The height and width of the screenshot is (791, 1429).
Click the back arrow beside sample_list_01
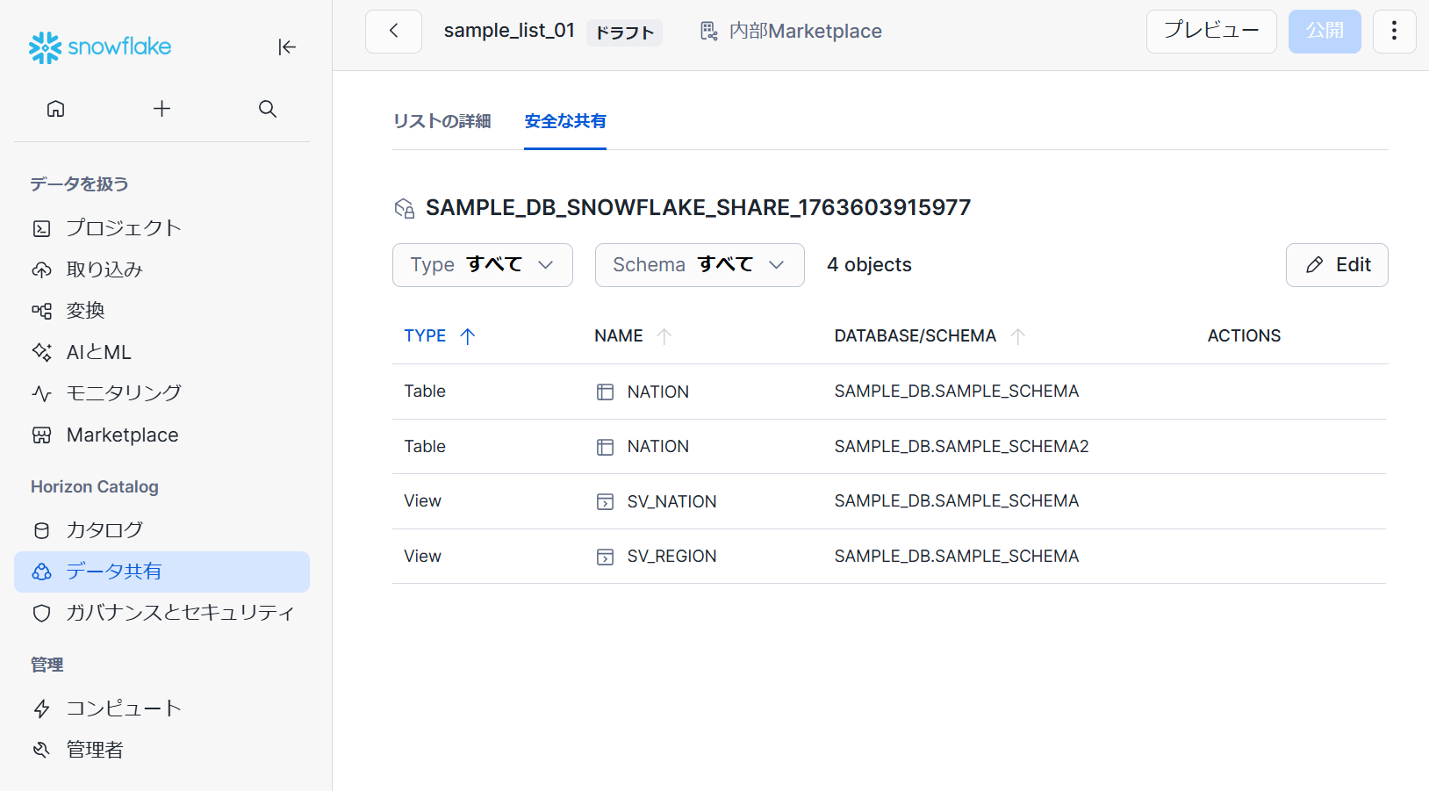(x=393, y=32)
